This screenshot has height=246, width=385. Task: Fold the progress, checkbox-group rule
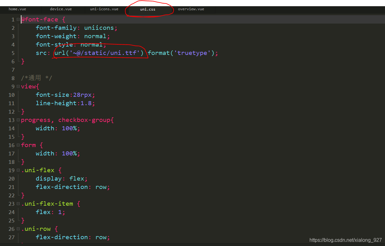pos(18,120)
